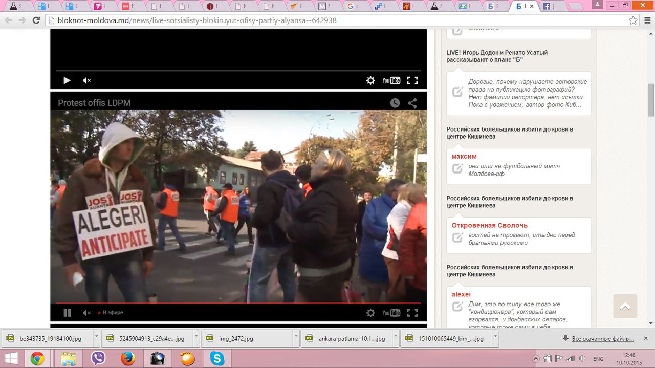Open settings gear of live video

point(370,313)
